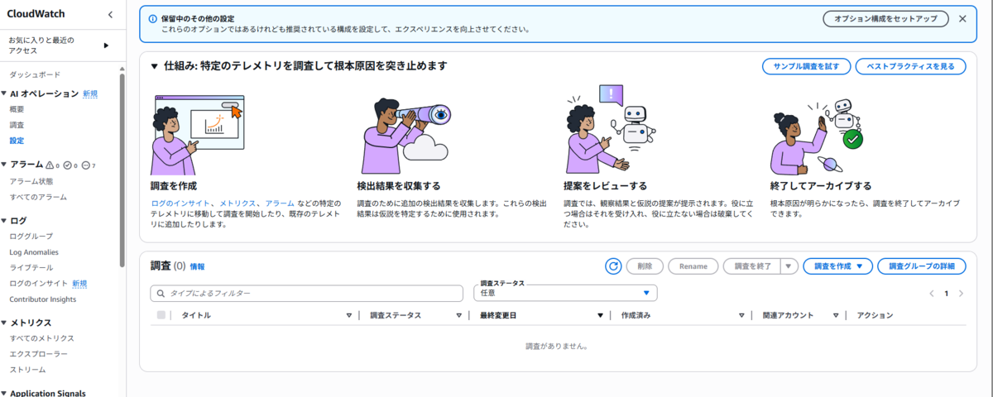Open ストリーム in sidebar
Viewport: 993px width, 397px height.
27,370
